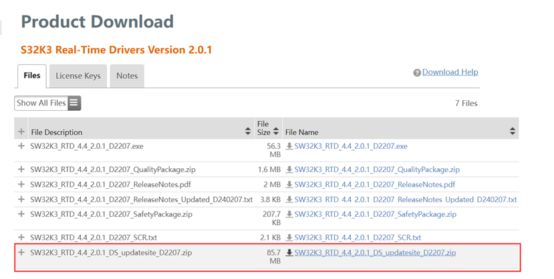Click description text D2207_ReleaseNotes.pdf
The image size is (554, 279).
click(110, 184)
